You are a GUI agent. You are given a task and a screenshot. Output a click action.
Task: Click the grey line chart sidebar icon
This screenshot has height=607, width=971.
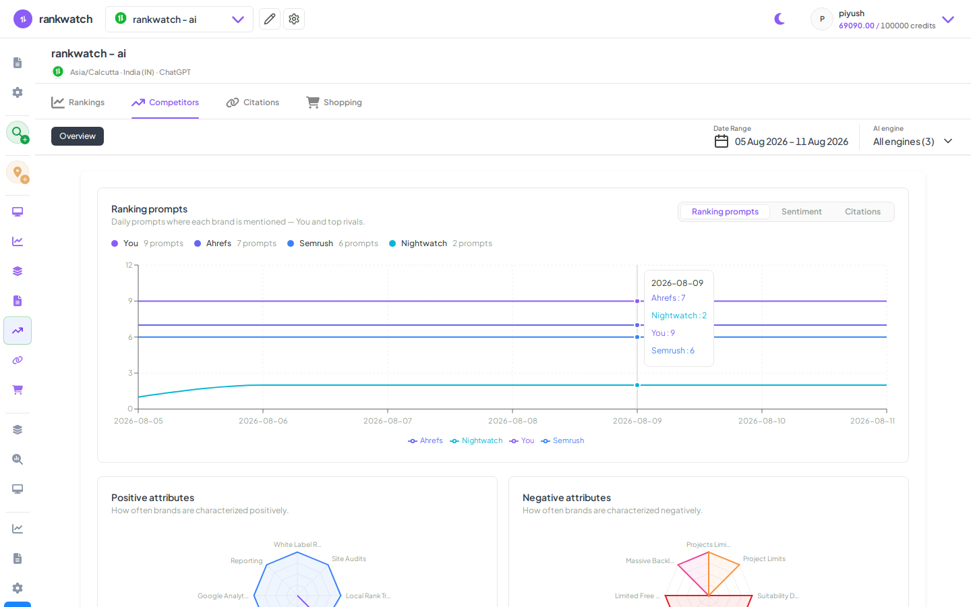pyautogui.click(x=18, y=529)
